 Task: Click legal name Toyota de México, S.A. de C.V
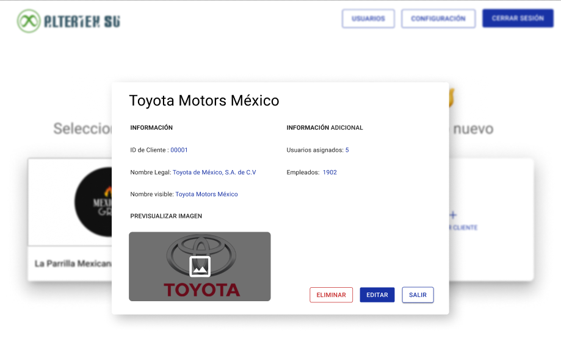click(x=214, y=172)
